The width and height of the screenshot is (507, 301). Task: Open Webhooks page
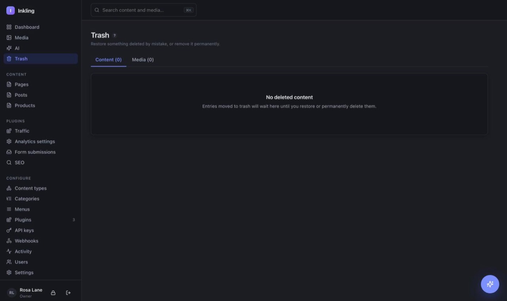coord(41,241)
